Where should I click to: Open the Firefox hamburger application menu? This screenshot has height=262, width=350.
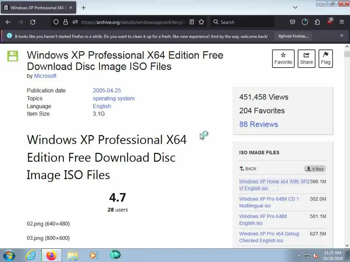click(342, 22)
